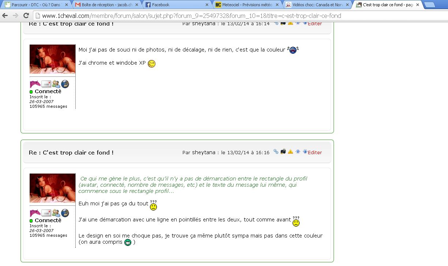Click the two-people friends icon in the lower profile
Image resolution: width=448 pixels, height=266 pixels.
56,213
